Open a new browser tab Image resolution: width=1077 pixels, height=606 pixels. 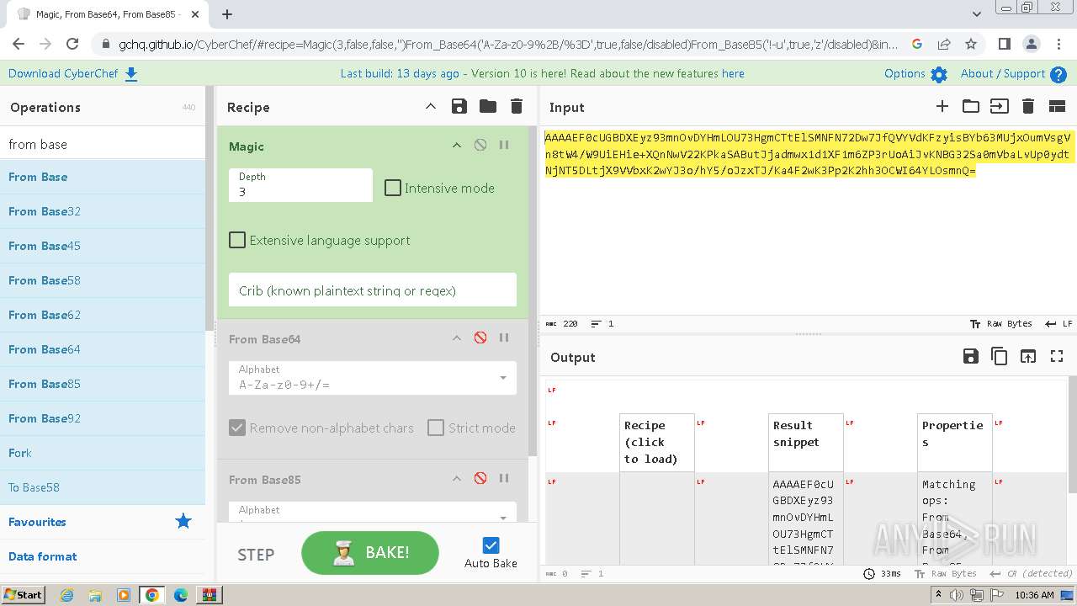click(227, 13)
